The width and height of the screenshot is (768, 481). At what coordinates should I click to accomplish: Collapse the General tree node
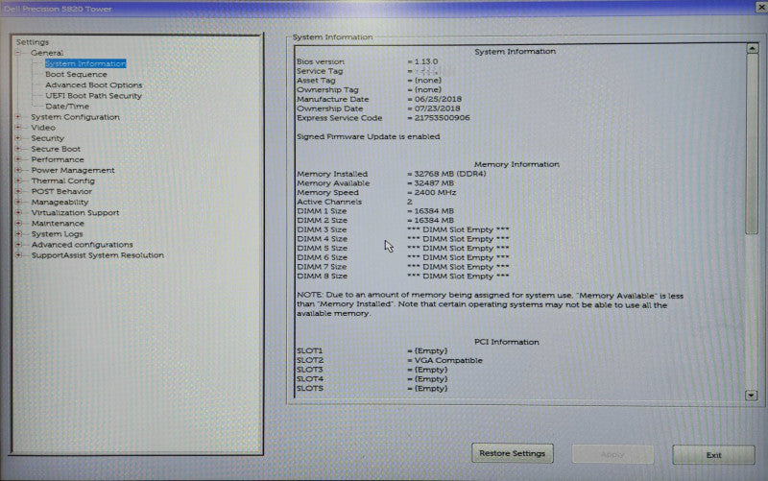coord(18,53)
